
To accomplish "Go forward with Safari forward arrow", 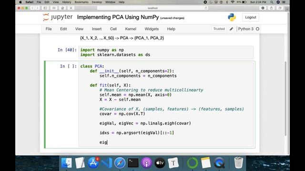I will coord(37,8).
